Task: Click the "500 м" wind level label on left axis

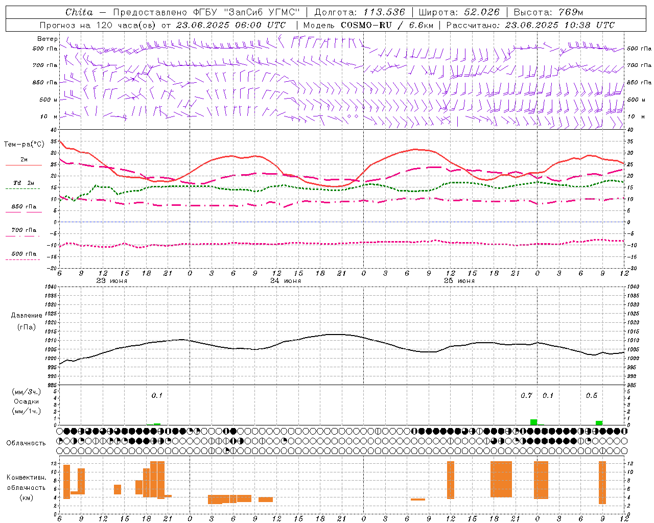Action: (x=49, y=100)
